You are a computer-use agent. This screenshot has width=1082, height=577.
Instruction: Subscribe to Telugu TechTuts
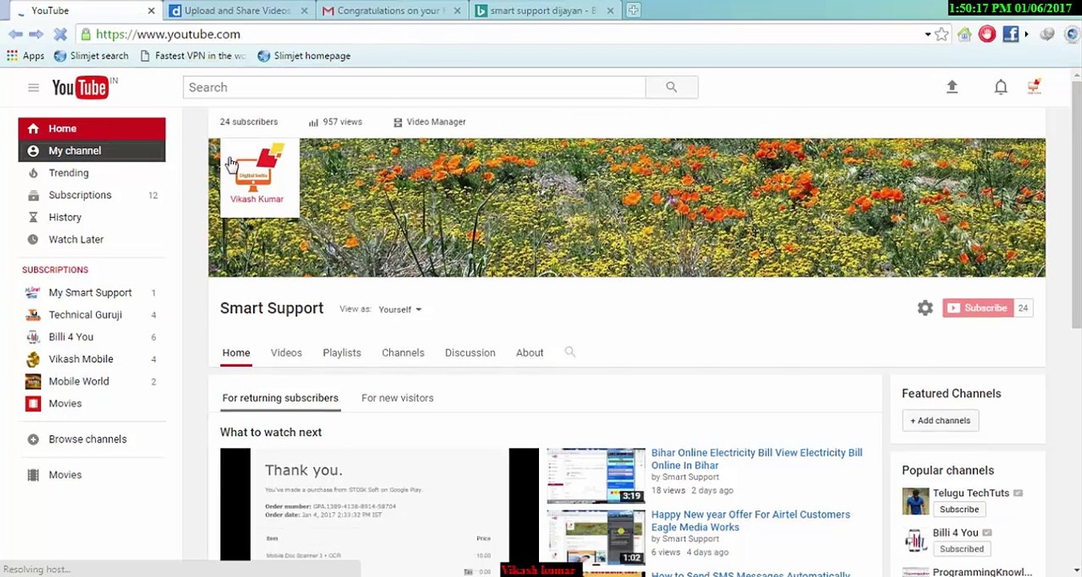[959, 510]
